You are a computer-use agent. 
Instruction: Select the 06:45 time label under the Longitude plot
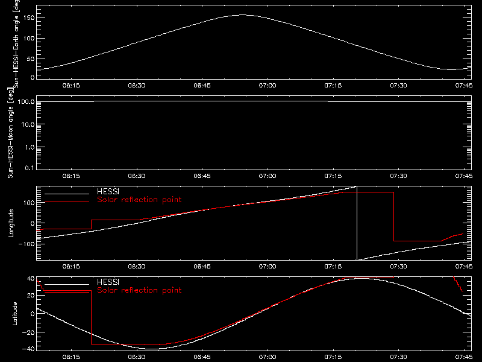tap(202, 266)
